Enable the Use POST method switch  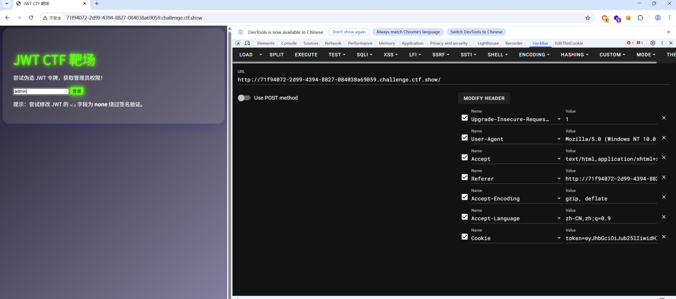(244, 98)
